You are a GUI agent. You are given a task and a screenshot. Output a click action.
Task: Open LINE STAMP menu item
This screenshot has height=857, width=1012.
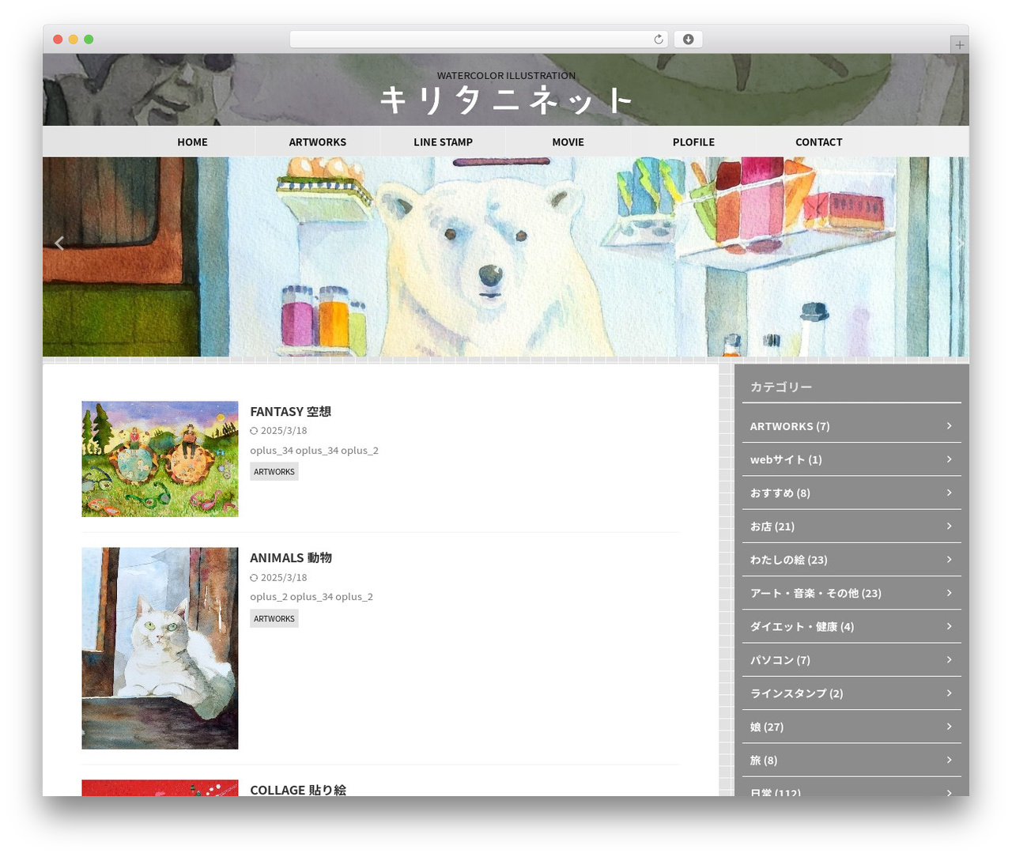coord(443,142)
